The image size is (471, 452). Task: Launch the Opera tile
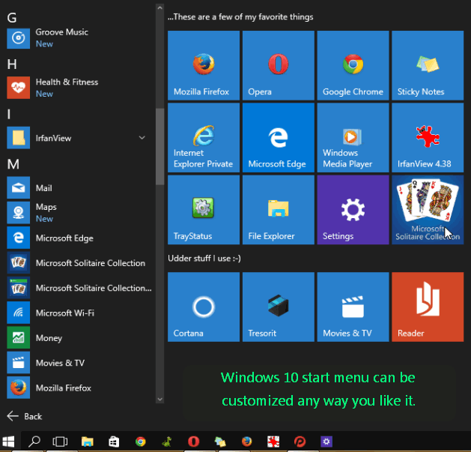click(x=279, y=65)
